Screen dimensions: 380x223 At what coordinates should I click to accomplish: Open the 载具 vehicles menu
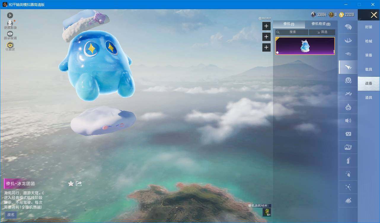(x=368, y=69)
